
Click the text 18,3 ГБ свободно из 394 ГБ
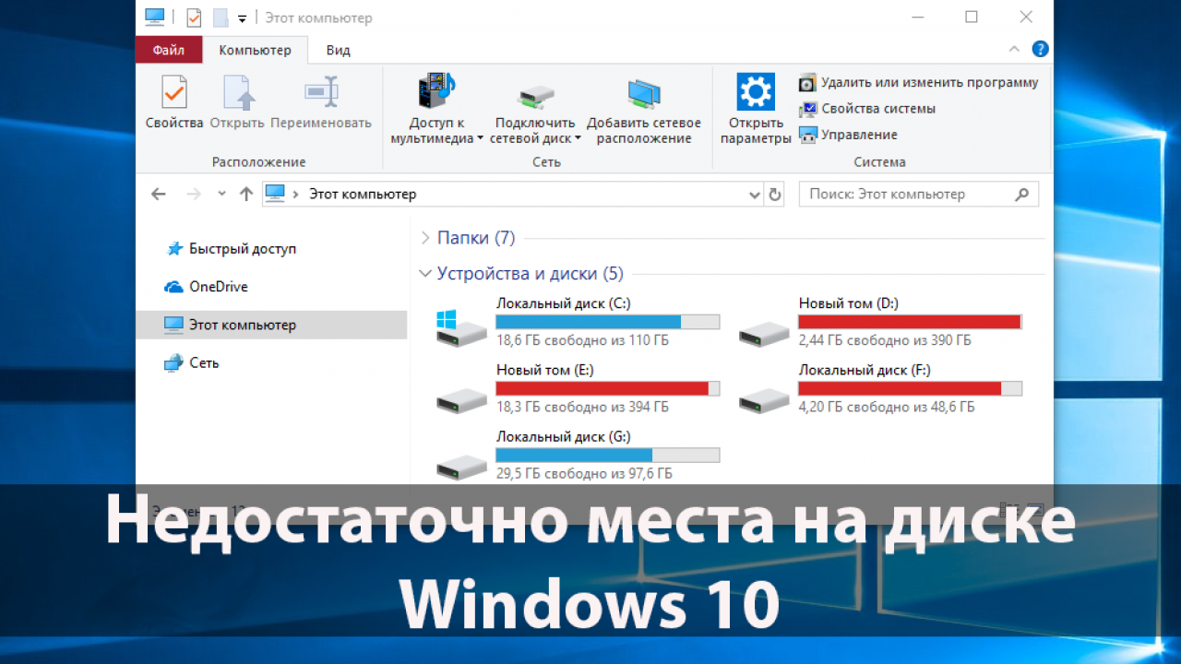pos(582,407)
